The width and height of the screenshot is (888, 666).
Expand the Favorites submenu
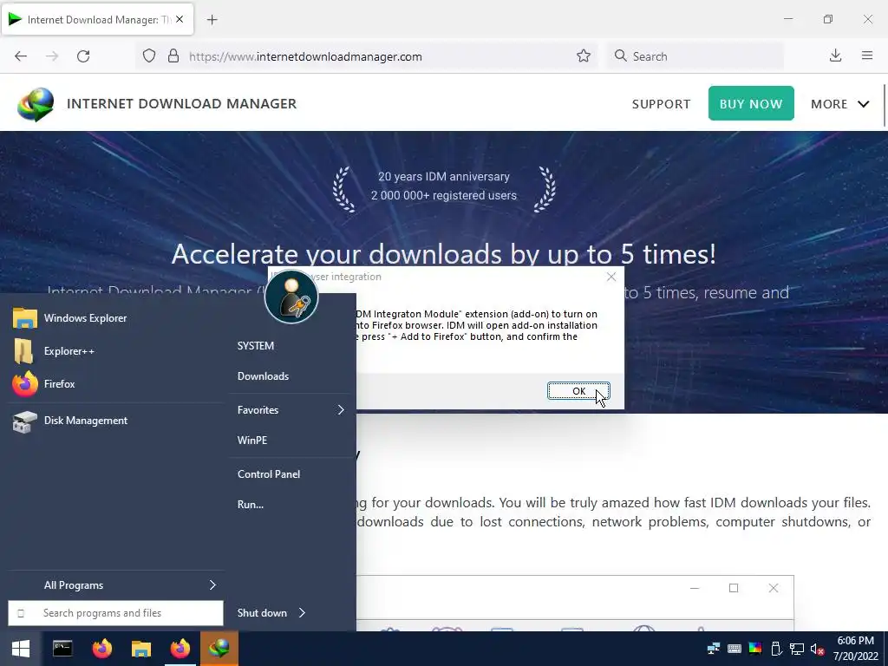pos(290,410)
